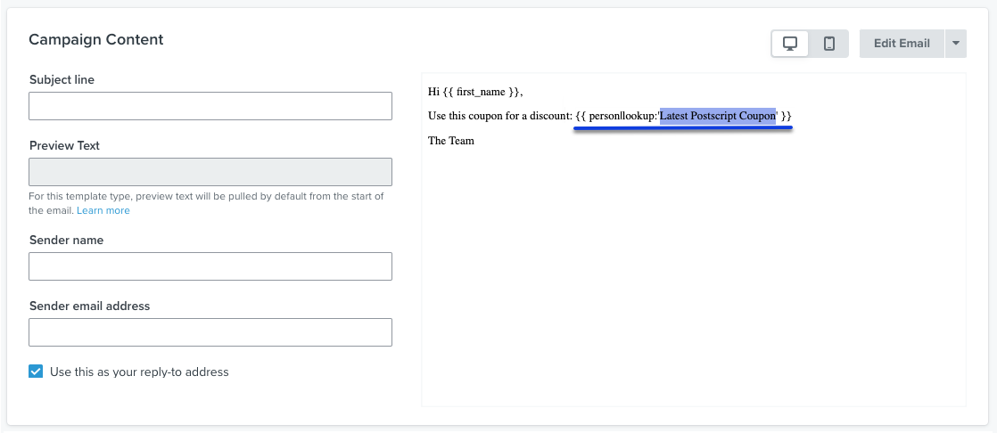
Task: Click the 'Sender email address' label
Action: [x=89, y=306]
